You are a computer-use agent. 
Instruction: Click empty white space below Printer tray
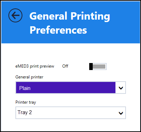71,125
